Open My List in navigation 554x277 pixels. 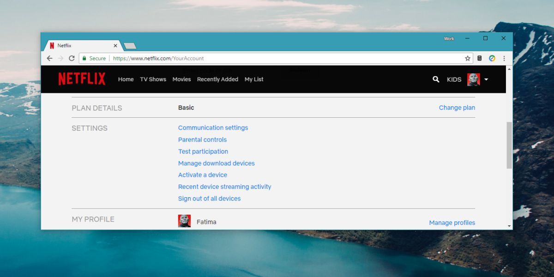point(254,79)
